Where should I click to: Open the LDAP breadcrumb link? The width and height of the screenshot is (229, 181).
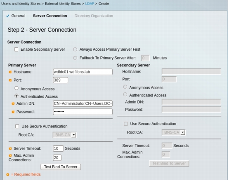pyautogui.click(x=90, y=3)
